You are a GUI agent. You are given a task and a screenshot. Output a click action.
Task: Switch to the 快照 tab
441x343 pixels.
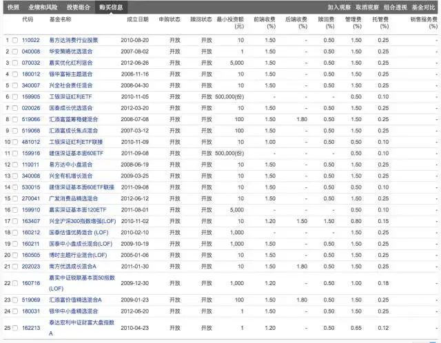(13, 8)
